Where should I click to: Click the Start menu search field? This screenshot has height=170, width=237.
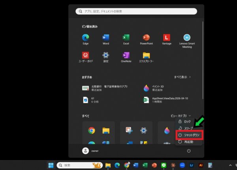(x=136, y=11)
